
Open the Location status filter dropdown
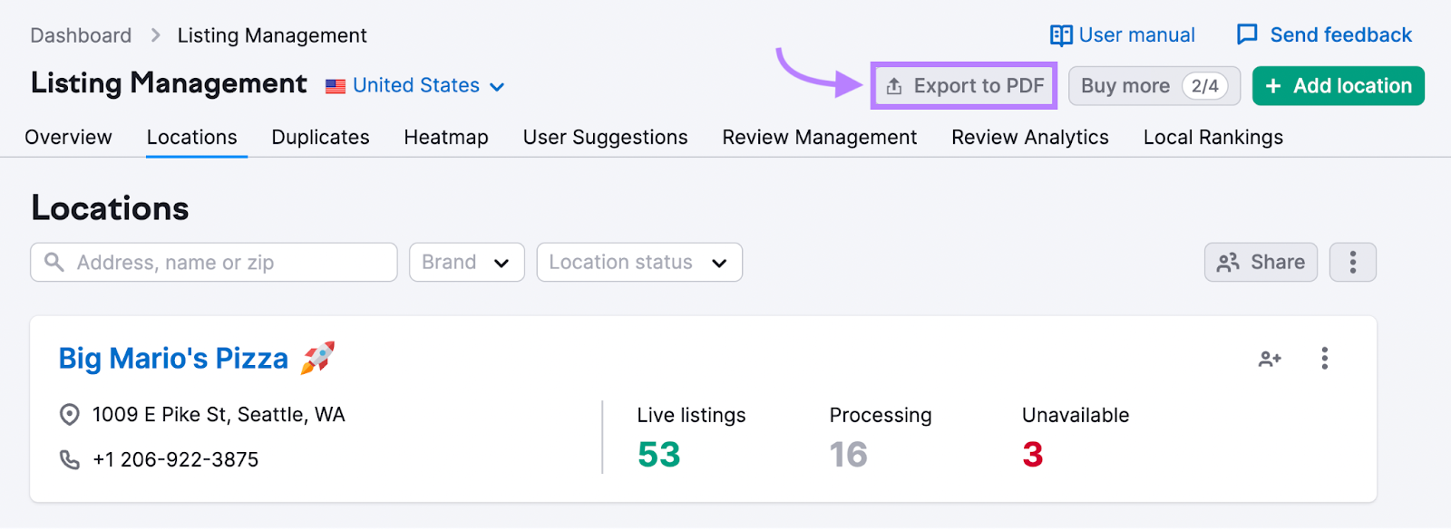pyautogui.click(x=639, y=263)
